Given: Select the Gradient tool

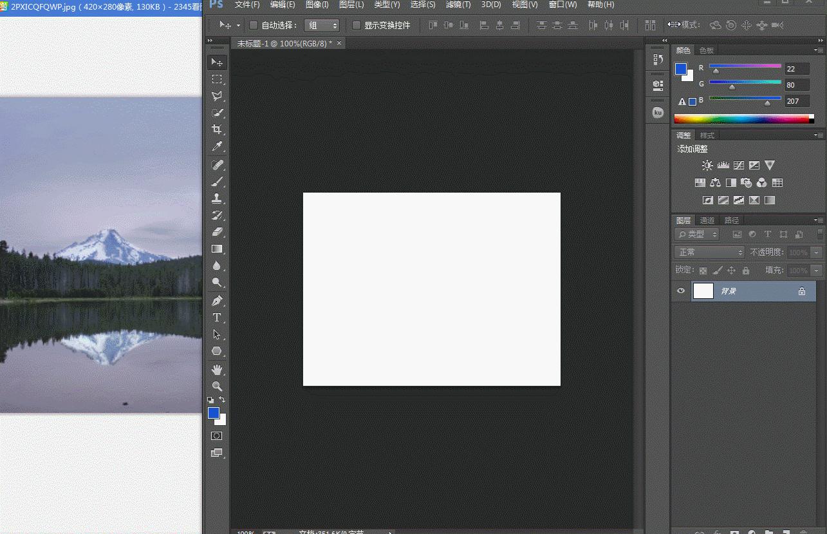Looking at the screenshot, I should [217, 249].
